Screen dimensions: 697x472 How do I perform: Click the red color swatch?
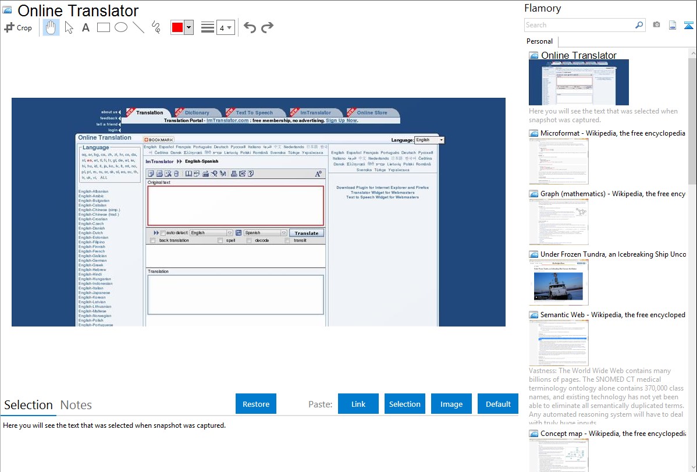(177, 27)
